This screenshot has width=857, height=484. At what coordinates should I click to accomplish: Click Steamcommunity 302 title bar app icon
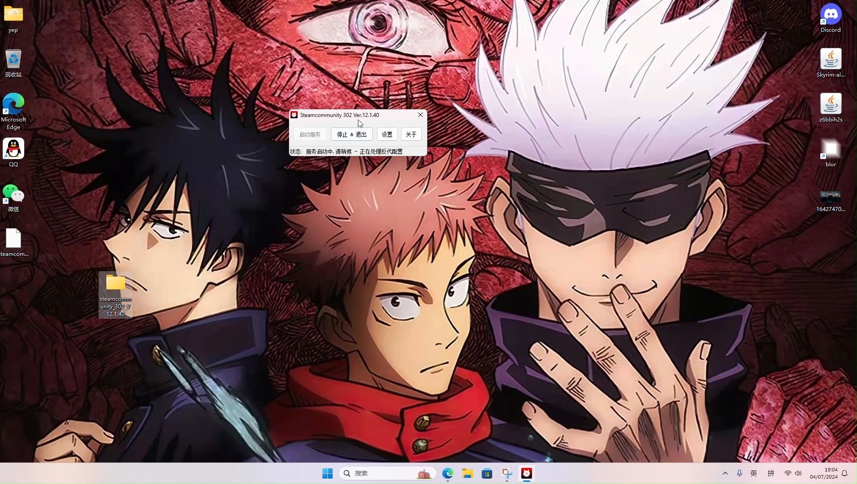(x=294, y=115)
